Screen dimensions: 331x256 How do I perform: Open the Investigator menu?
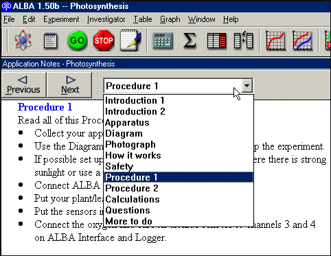106,19
